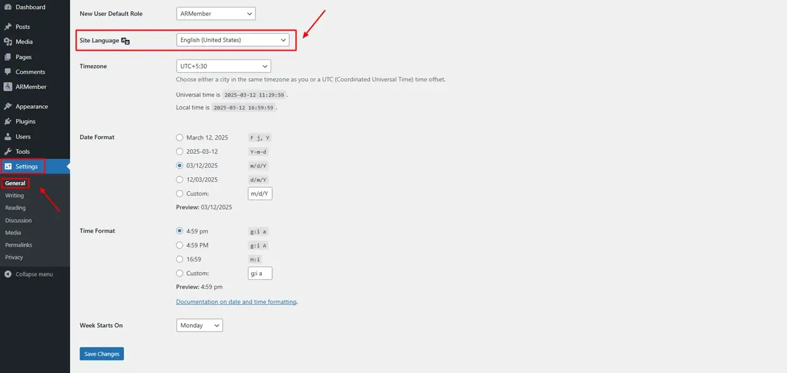Select the 4:59 PM uppercase time format
Screen dimensions: 787x373
(180, 245)
